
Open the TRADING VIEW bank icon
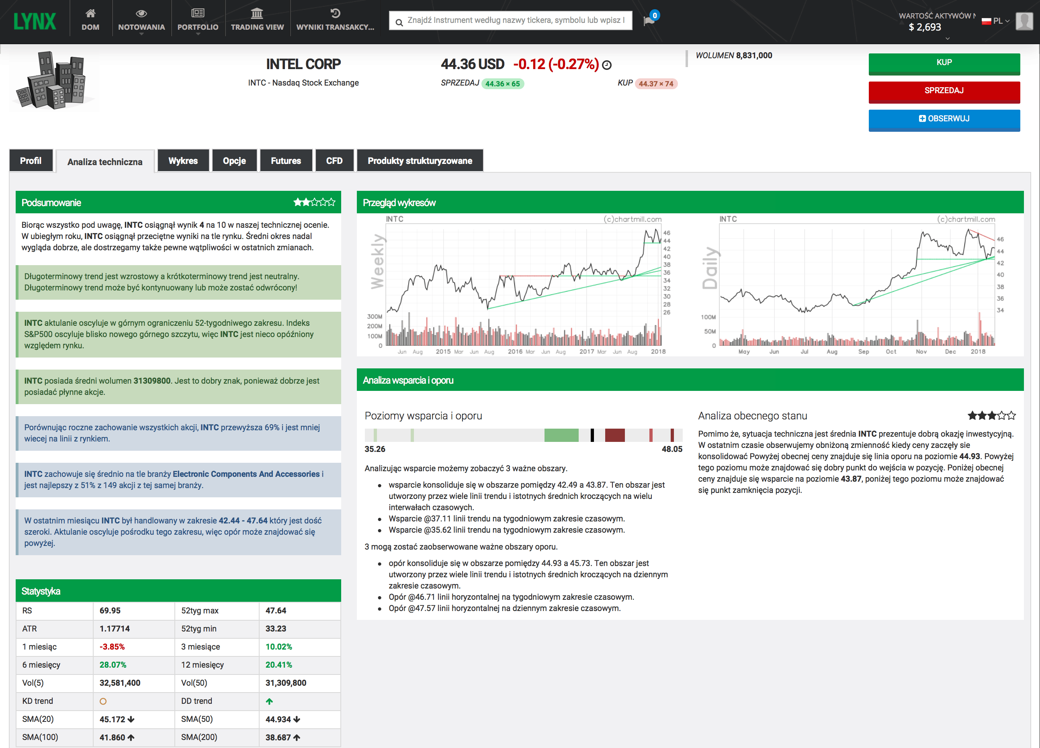click(257, 13)
